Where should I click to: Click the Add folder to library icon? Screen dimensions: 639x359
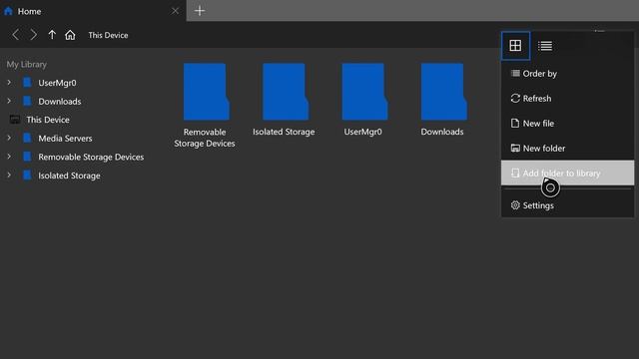[515, 173]
